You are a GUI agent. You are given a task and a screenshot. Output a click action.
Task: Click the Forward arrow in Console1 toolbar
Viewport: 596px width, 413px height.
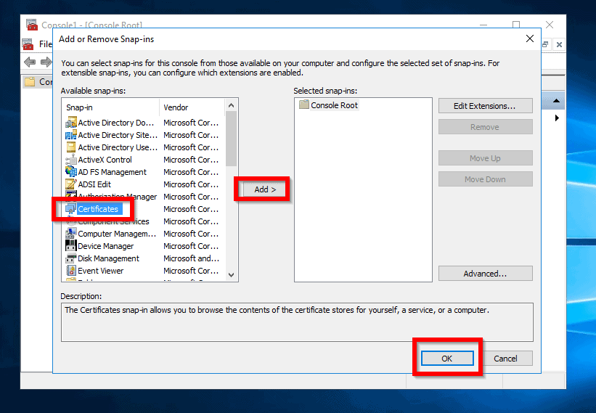46,62
